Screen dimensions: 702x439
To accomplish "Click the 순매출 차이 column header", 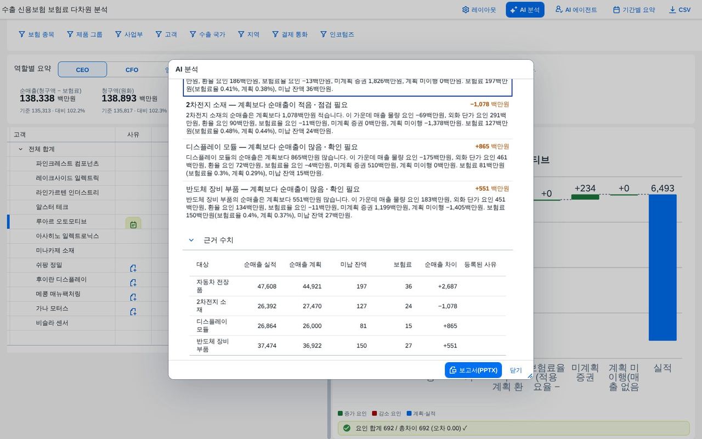I will tap(440, 264).
